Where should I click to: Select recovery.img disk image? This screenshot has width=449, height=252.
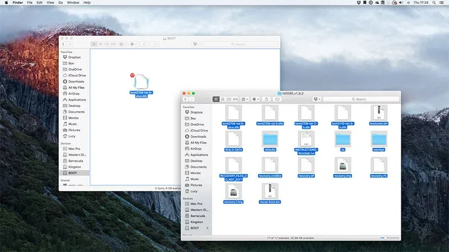[x=342, y=165]
